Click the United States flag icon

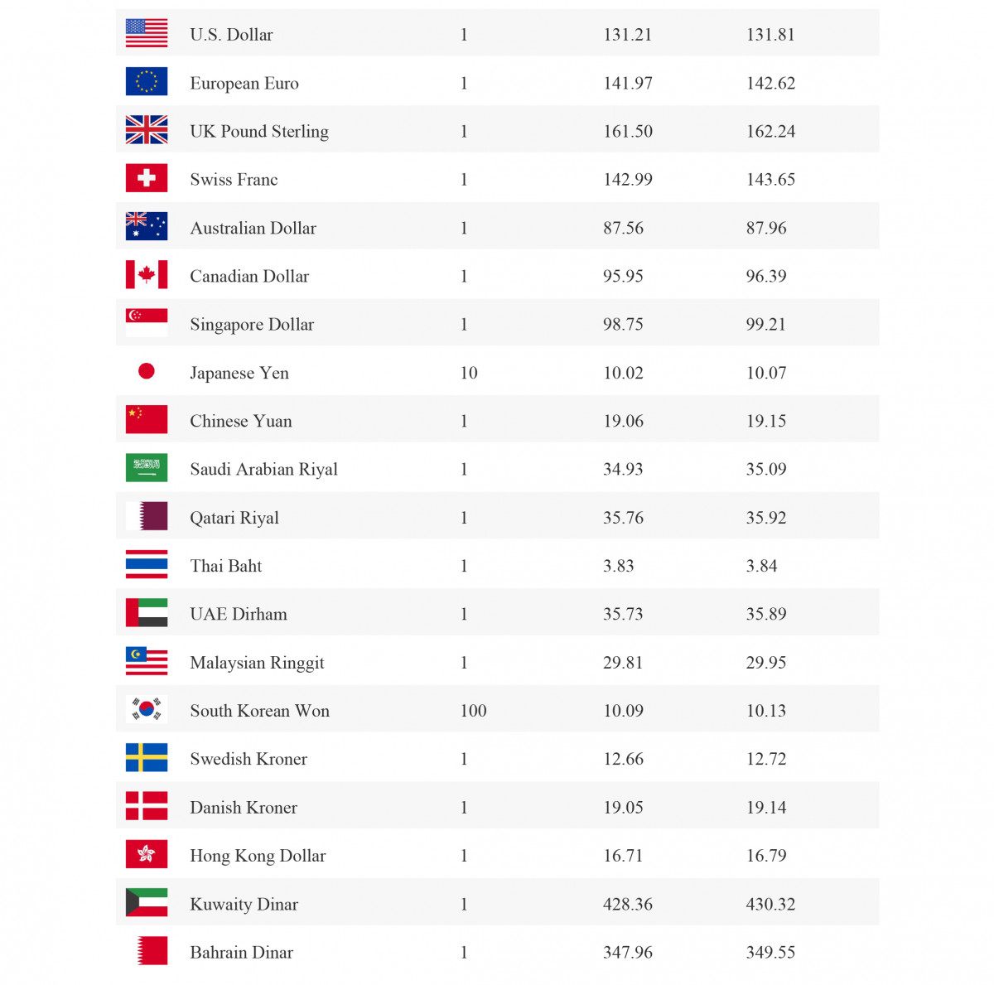click(x=147, y=33)
